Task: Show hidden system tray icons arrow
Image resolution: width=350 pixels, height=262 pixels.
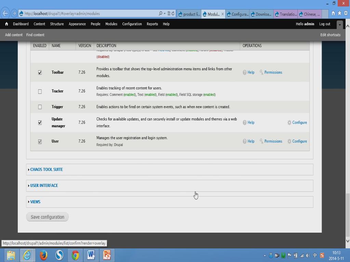Action: point(265,256)
